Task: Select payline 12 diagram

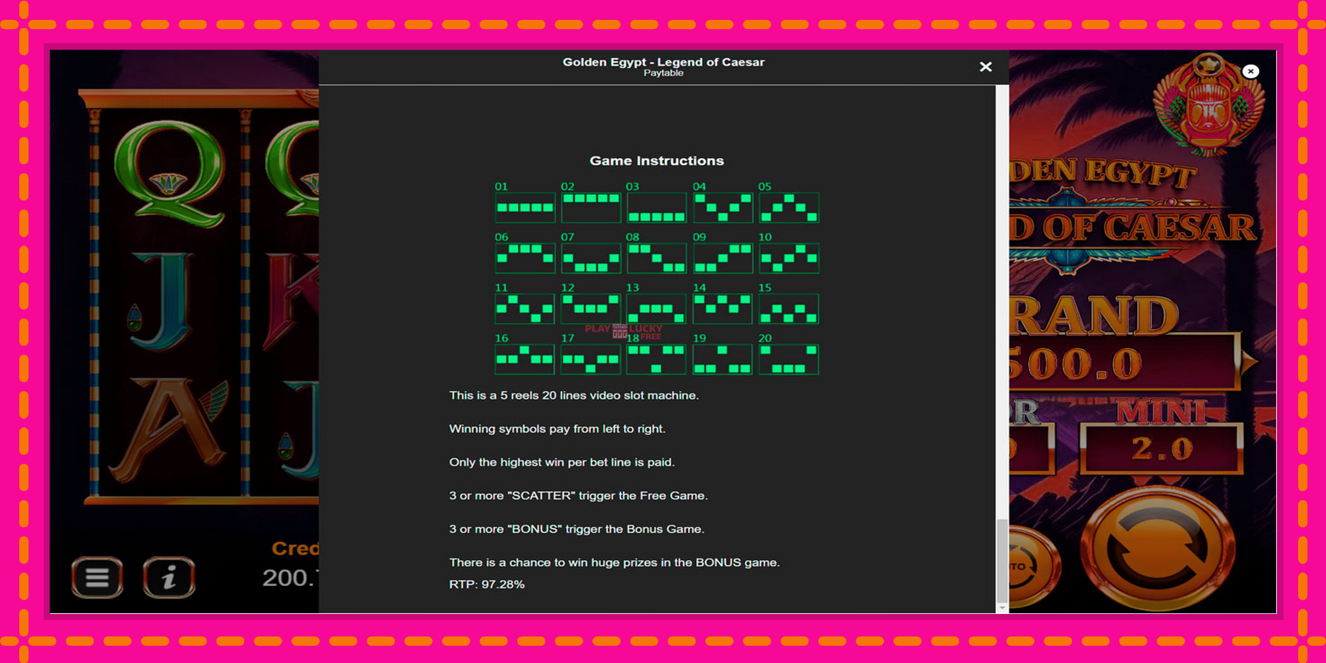Action: pos(591,309)
